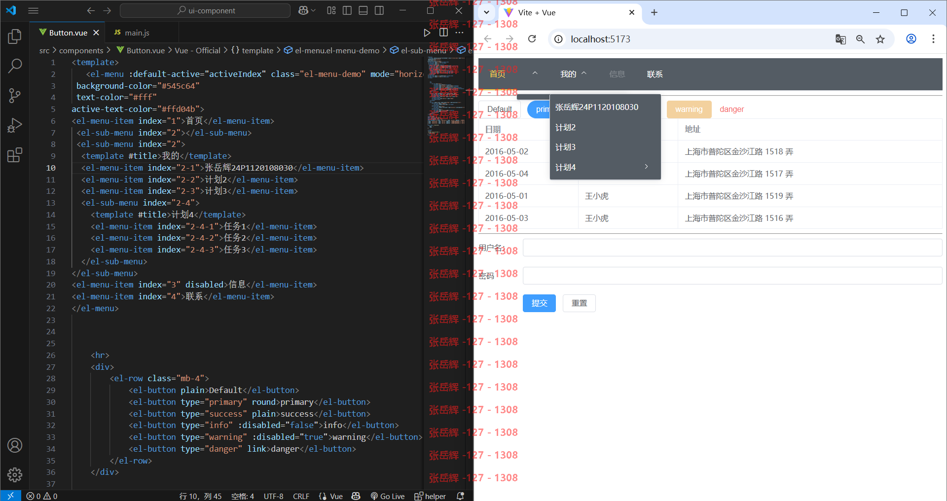The width and height of the screenshot is (947, 501).
Task: Open the remote window status bar button
Action: pyautogui.click(x=10, y=496)
